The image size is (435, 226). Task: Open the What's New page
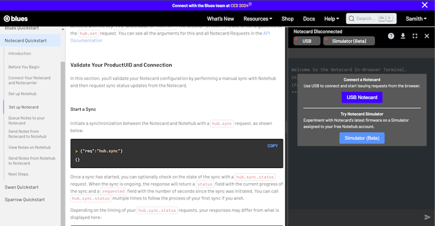(220, 19)
